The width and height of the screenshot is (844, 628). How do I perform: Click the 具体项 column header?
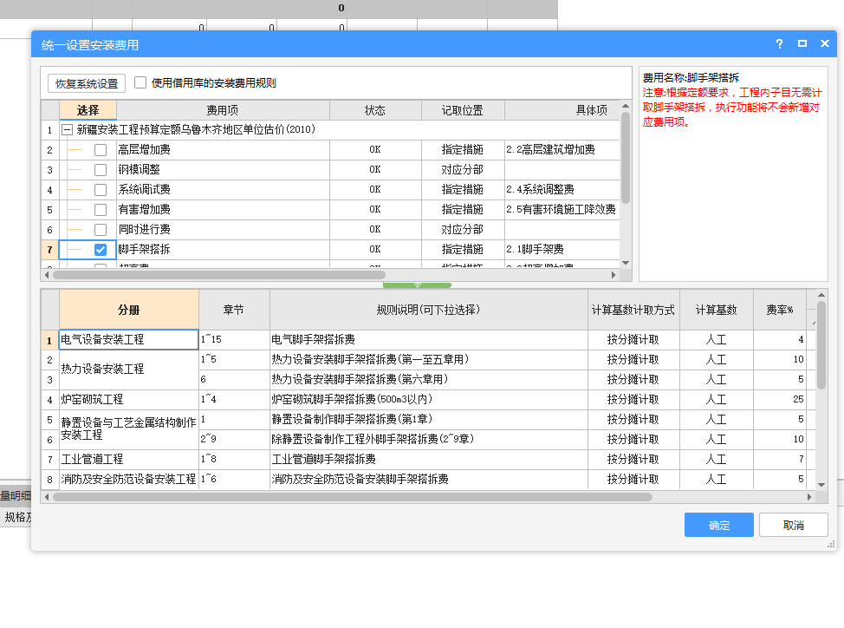pos(562,110)
